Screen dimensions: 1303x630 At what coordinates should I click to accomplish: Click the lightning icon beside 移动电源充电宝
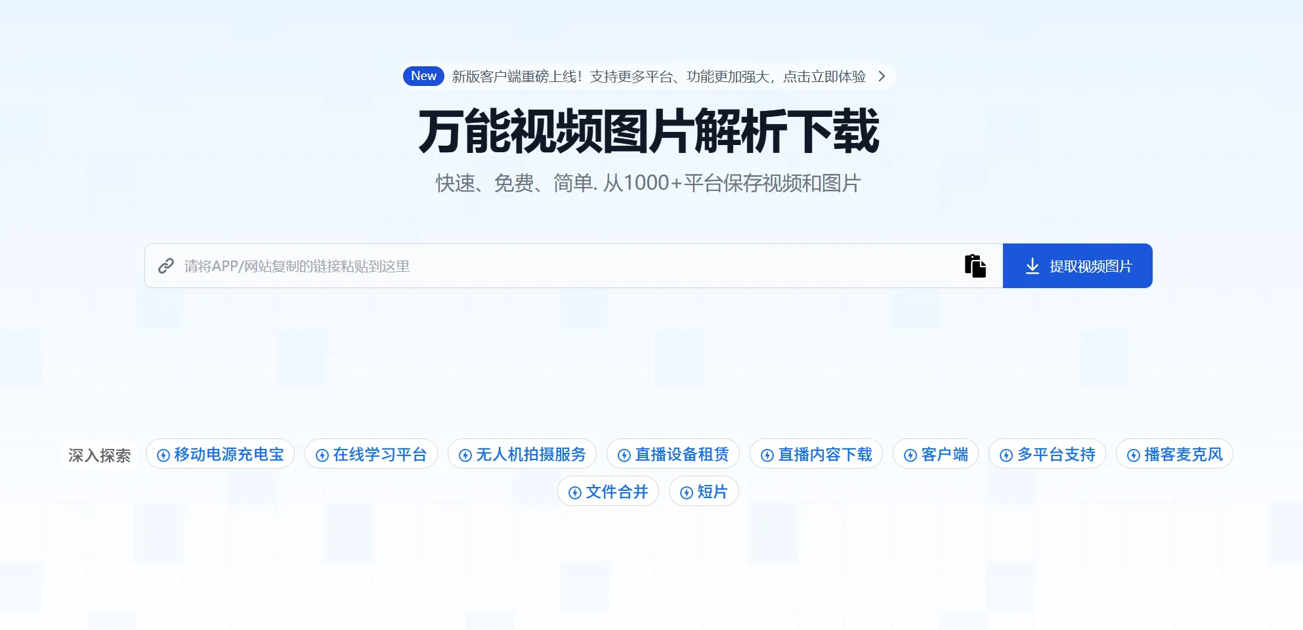click(x=163, y=454)
